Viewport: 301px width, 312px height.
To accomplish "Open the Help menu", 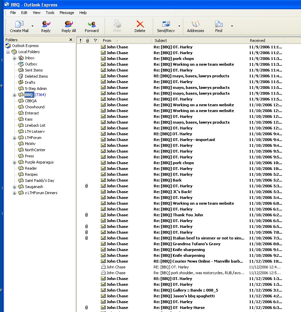I will point(83,13).
